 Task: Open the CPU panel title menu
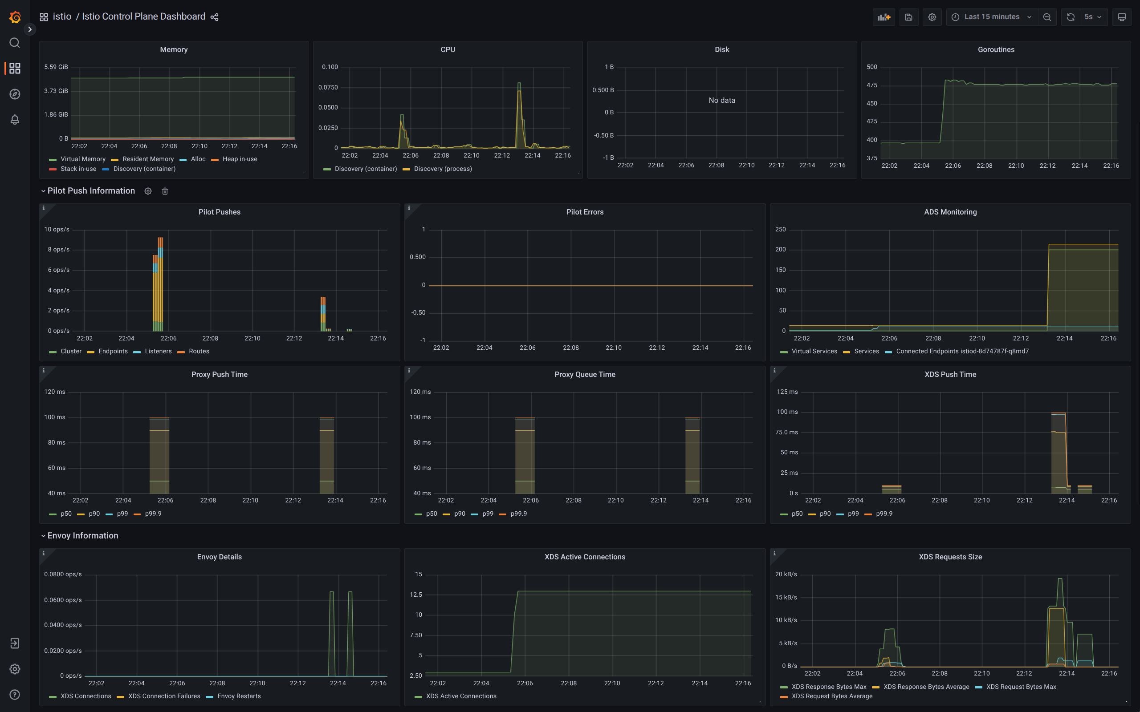(x=448, y=49)
